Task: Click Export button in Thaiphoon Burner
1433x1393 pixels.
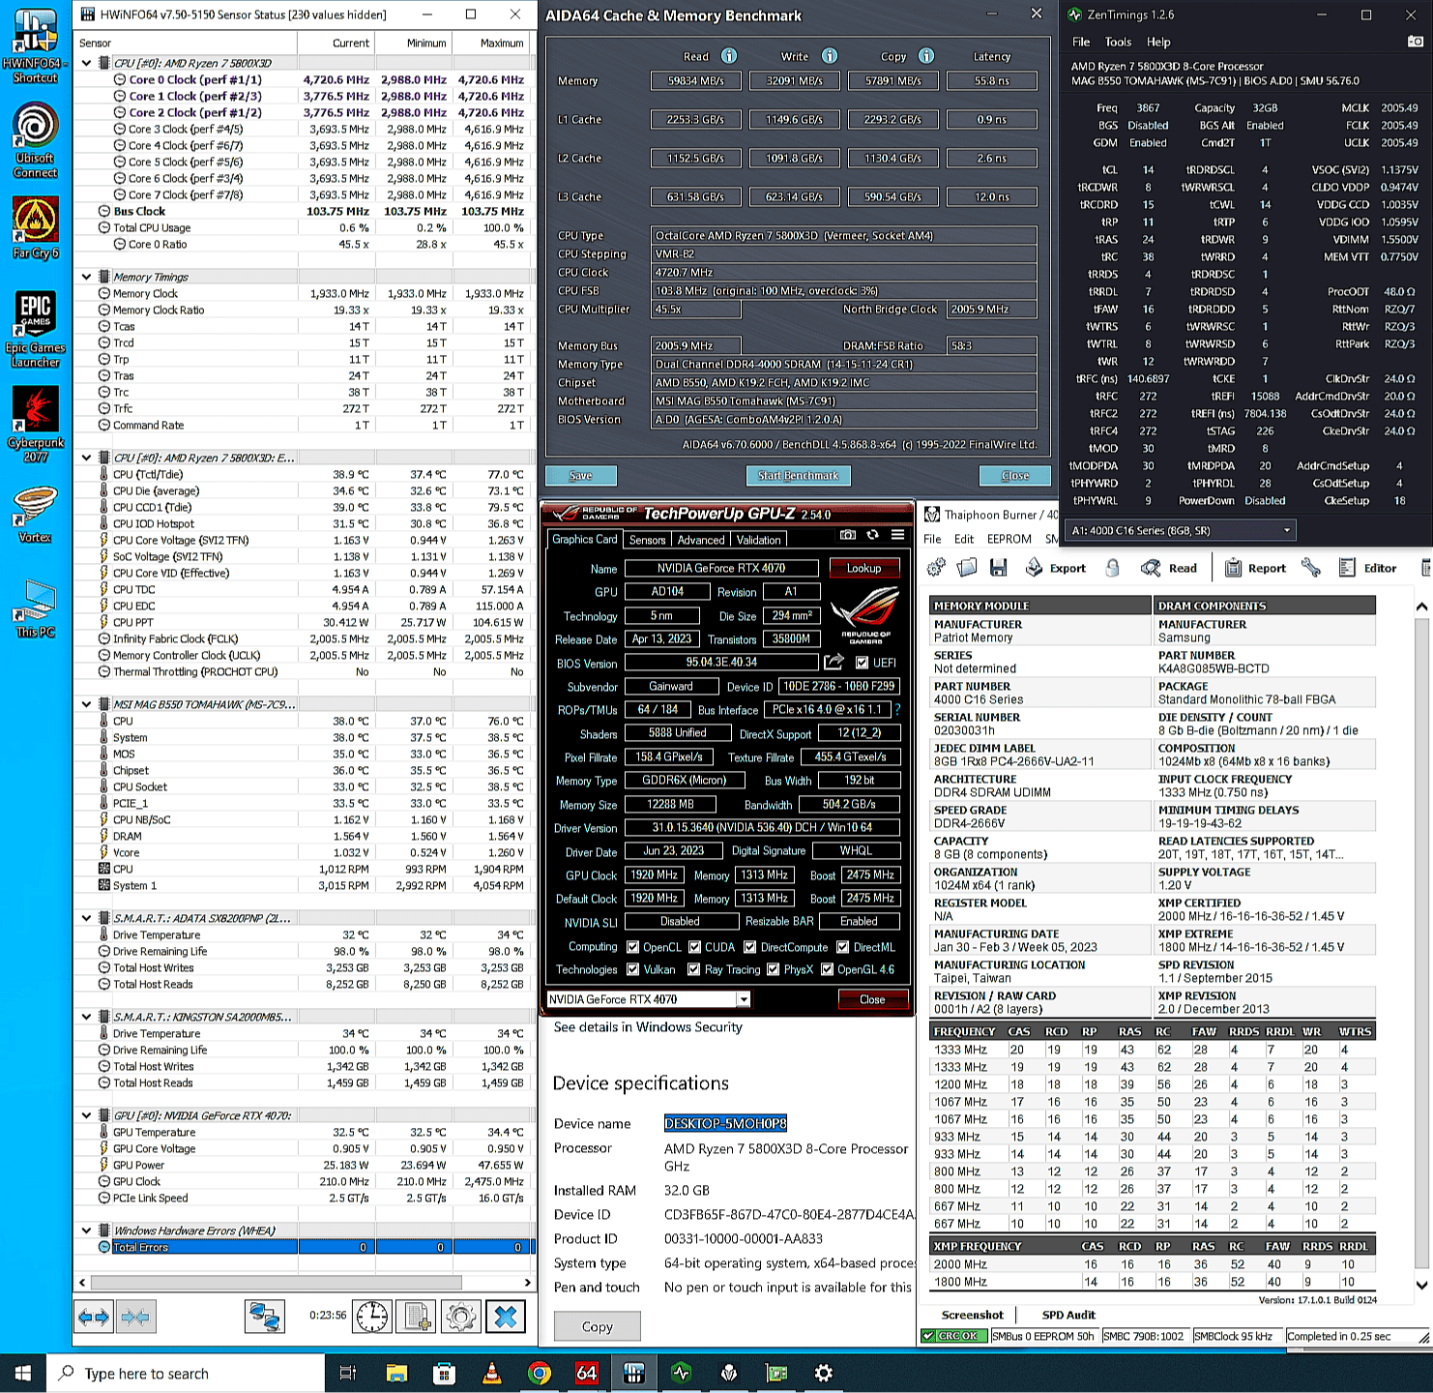Action: click(x=1055, y=568)
